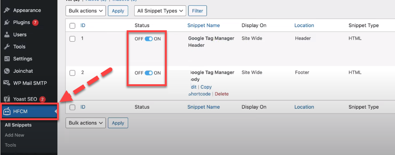395x155 pixels.
Task: Check the select-all box in table header
Action: coord(73,25)
